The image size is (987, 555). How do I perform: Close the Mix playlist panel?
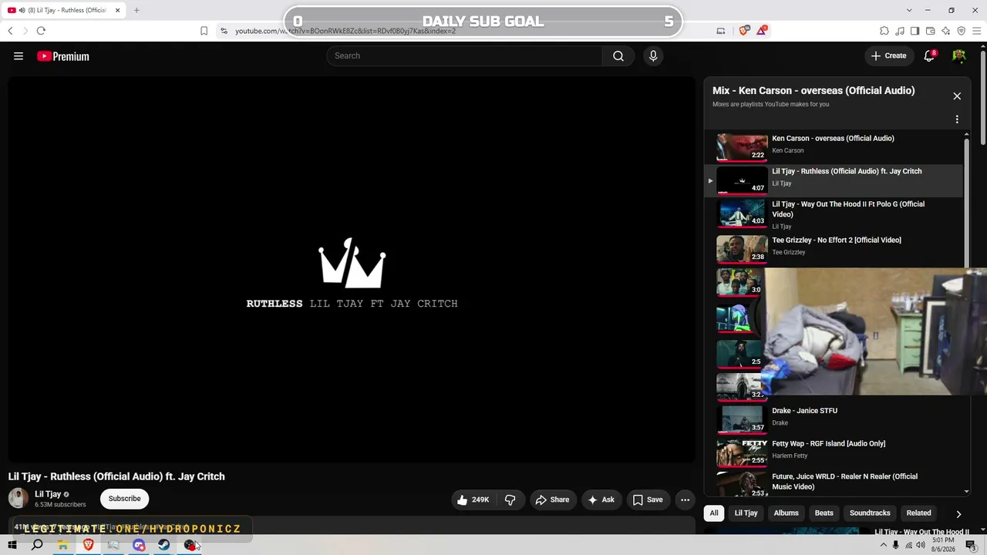point(957,96)
